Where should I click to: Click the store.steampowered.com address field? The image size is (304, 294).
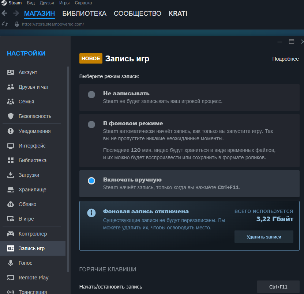coord(53,24)
